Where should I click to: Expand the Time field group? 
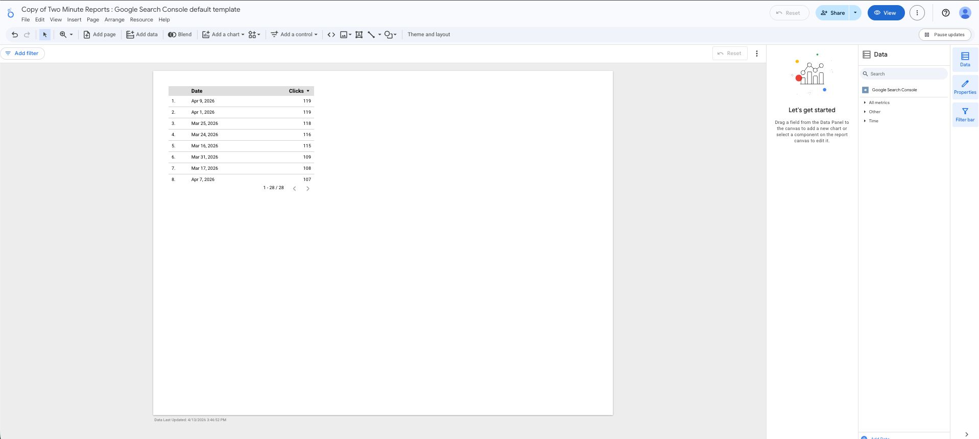point(873,121)
